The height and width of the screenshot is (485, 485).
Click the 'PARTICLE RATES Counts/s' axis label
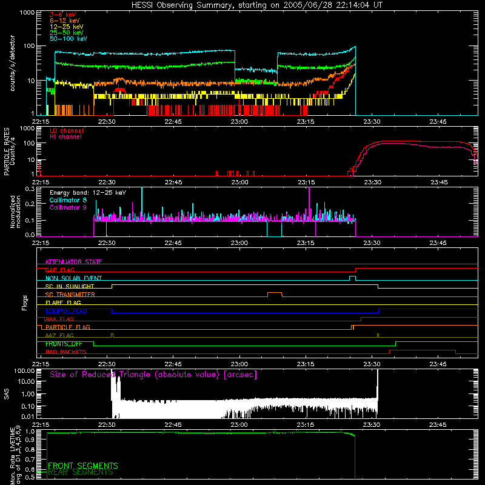coord(9,152)
